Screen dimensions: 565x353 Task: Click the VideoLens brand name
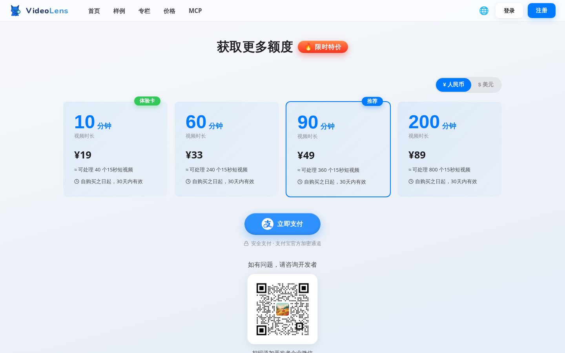click(47, 11)
